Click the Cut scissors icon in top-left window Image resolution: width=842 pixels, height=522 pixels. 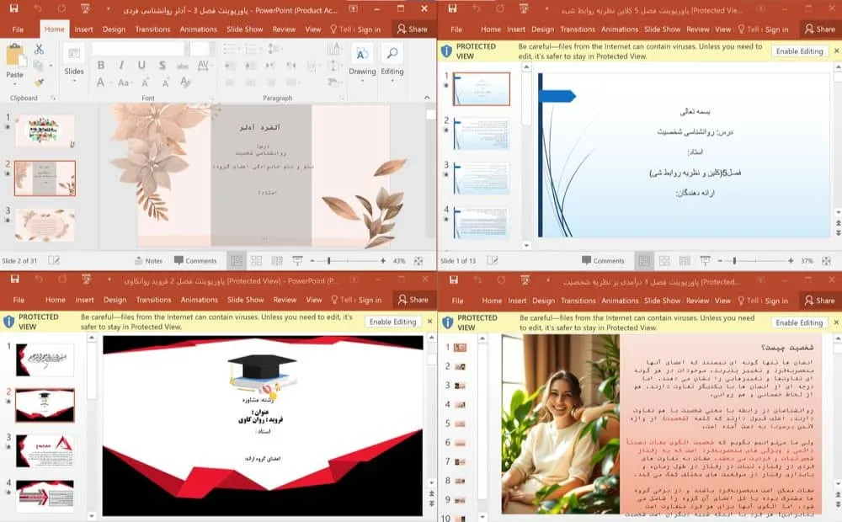pyautogui.click(x=39, y=50)
